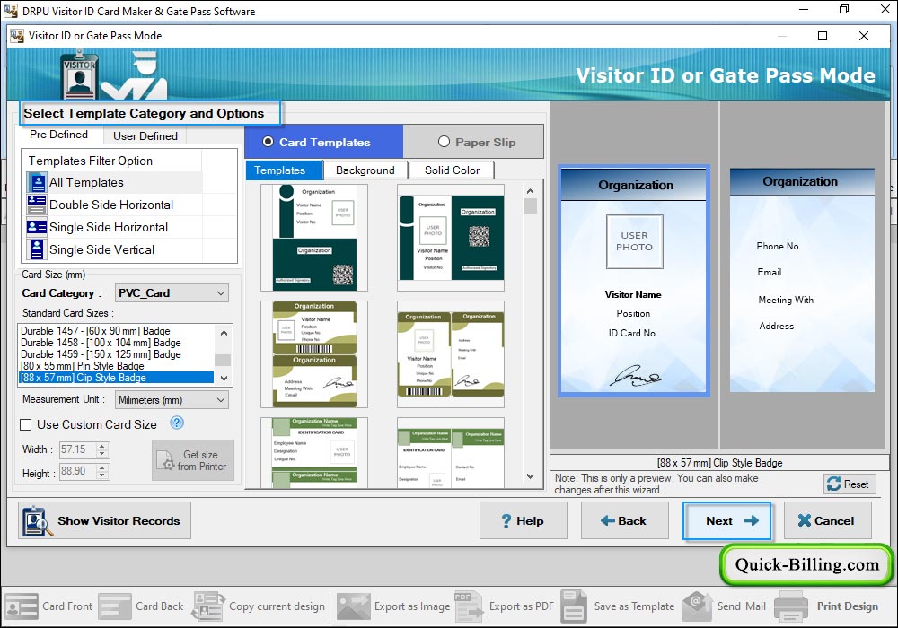Click template gallery scroll up arrow

pyautogui.click(x=531, y=191)
